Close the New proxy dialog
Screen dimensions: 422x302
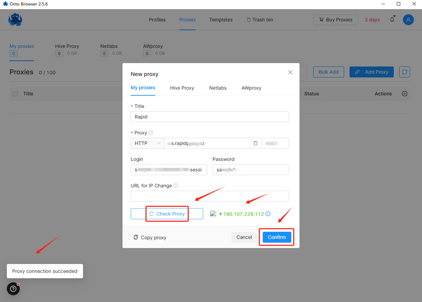click(290, 72)
